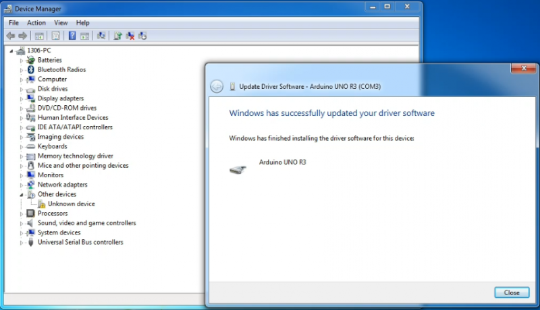Select Sound, video and game controllers
540x310 pixels.
coord(86,223)
